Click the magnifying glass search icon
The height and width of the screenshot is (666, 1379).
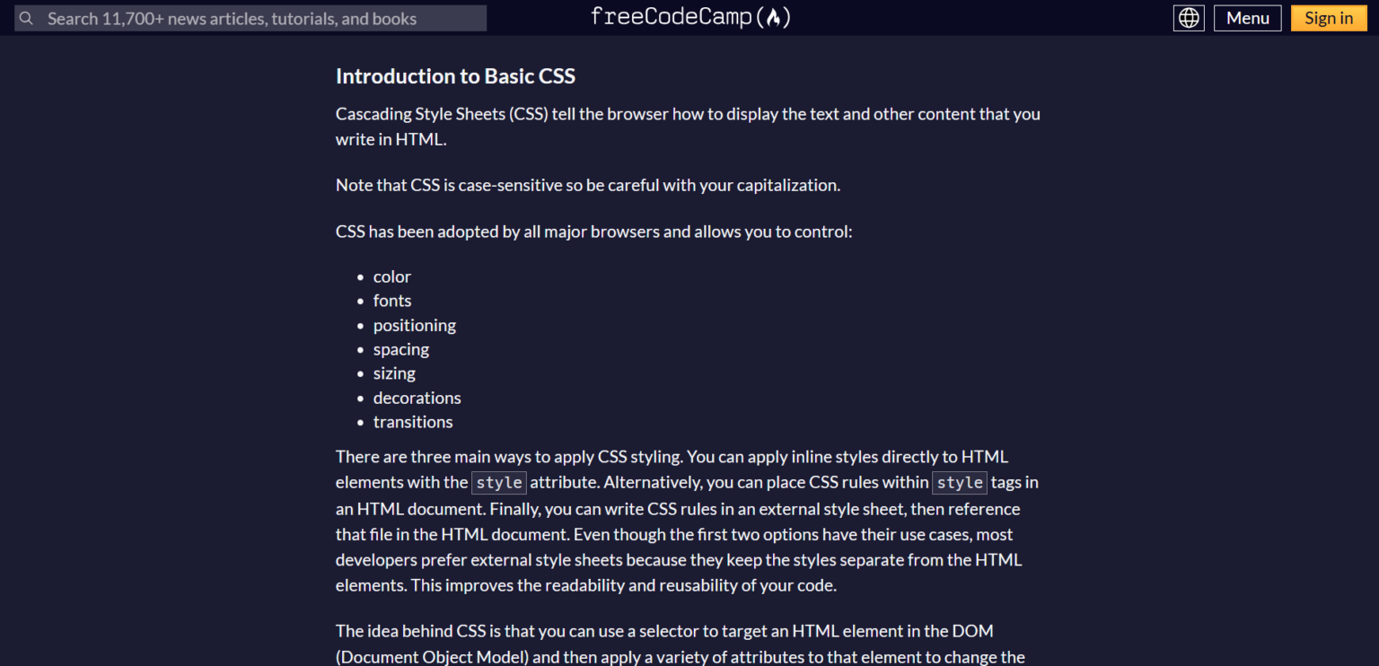(26, 18)
